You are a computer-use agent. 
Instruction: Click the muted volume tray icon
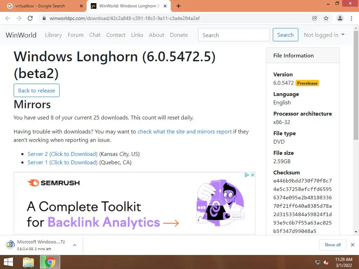coord(326,262)
